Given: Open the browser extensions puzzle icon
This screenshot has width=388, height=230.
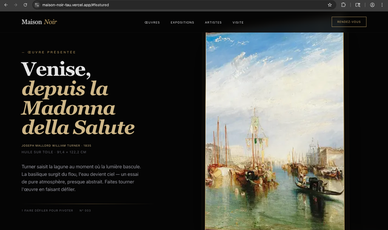Looking at the screenshot, I should coord(343,5).
